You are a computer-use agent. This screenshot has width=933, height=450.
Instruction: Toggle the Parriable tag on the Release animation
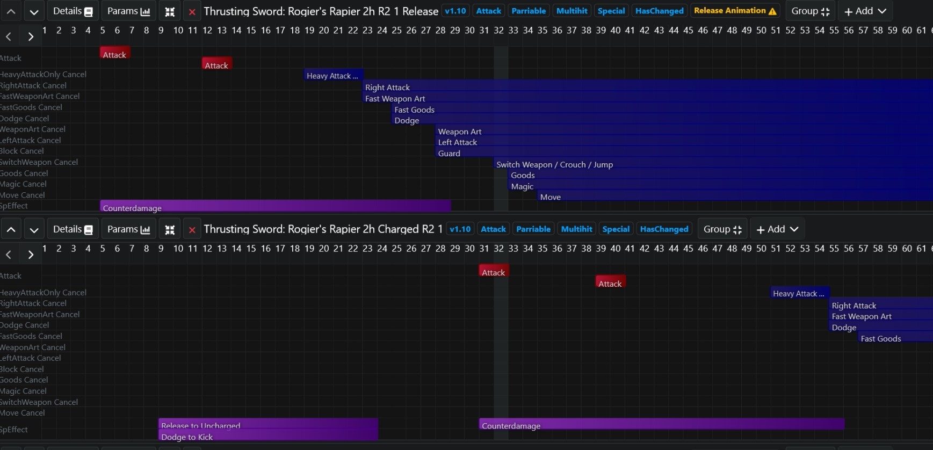click(x=529, y=11)
